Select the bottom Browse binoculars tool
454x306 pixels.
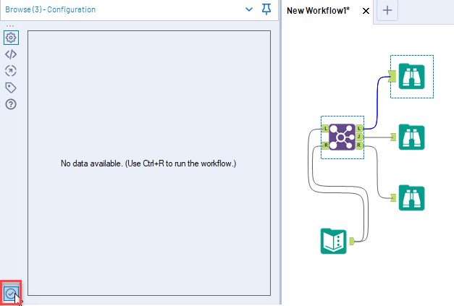(411, 197)
